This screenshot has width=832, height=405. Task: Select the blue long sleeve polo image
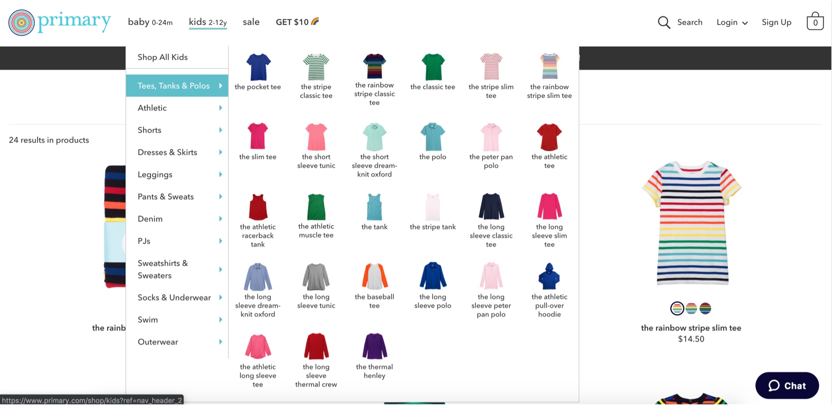[x=433, y=276]
